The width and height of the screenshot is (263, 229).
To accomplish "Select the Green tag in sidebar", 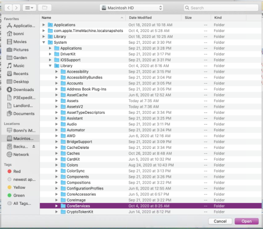I will (x=19, y=195).
